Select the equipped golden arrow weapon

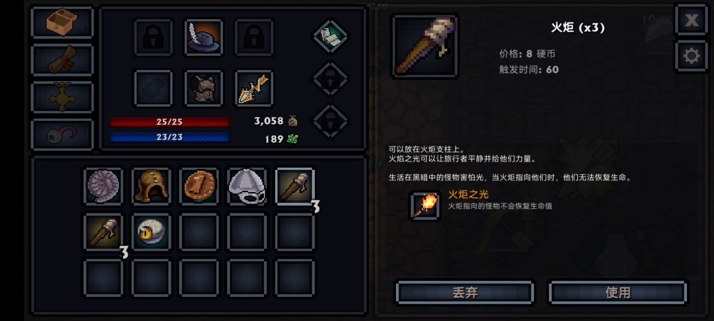coord(254,88)
